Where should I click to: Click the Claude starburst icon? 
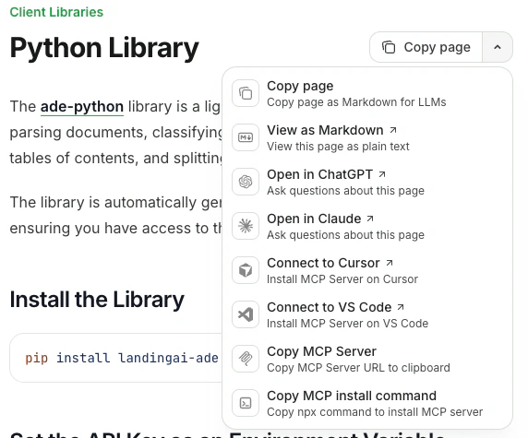click(x=246, y=226)
